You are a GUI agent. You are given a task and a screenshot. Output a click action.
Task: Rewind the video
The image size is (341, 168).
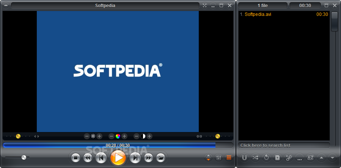coord(88,158)
